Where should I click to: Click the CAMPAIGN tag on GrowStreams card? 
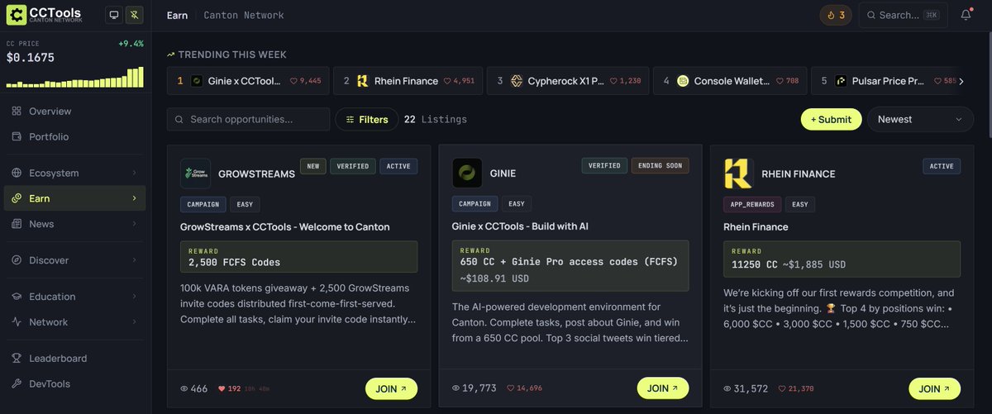(x=203, y=204)
